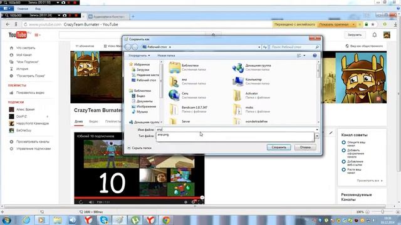Toggle the video player volume icon

pos(91,202)
